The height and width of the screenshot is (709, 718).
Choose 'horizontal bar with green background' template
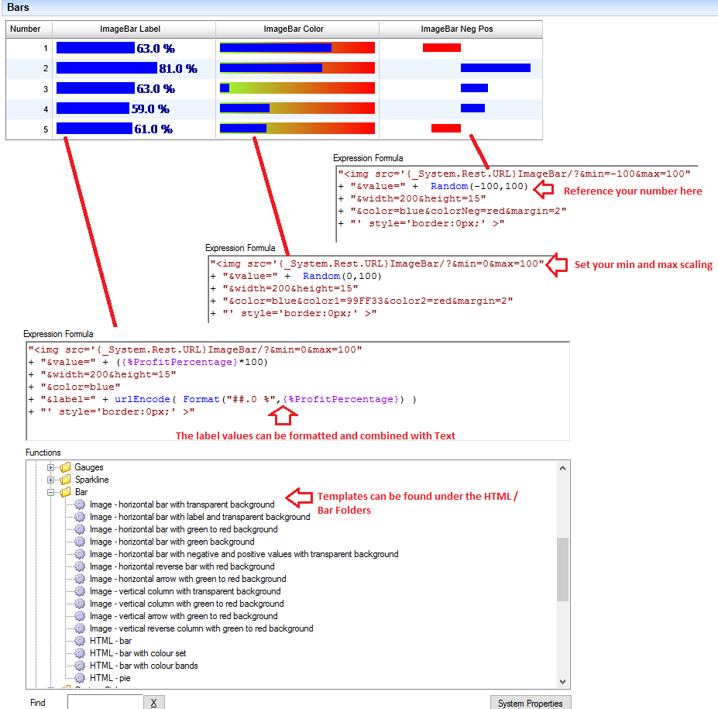[x=172, y=542]
